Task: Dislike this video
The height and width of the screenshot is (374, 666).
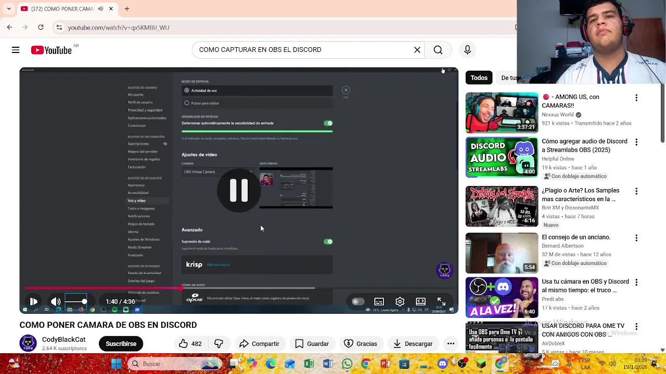Action: coord(219,343)
